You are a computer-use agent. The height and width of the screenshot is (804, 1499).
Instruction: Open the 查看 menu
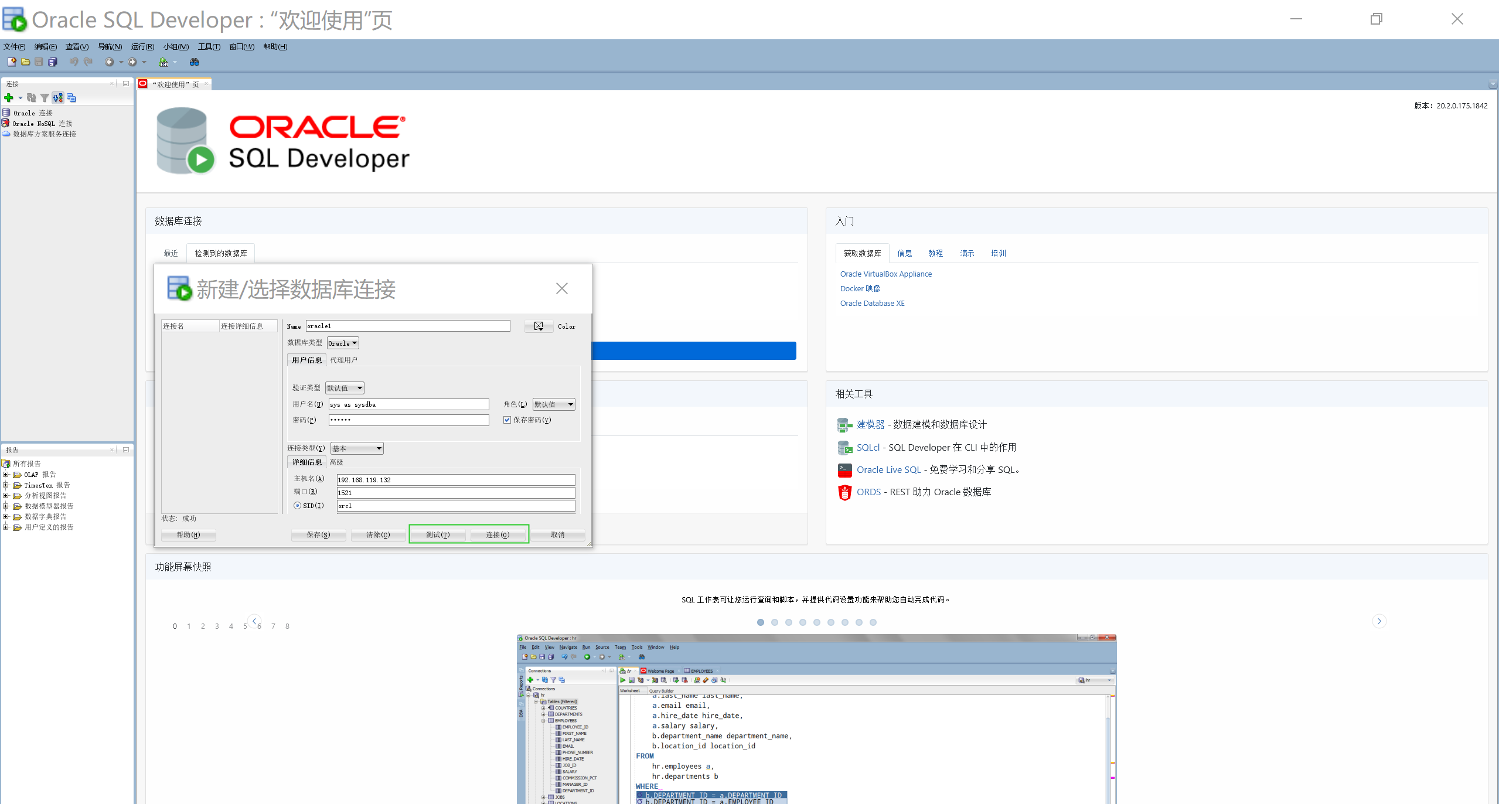[x=77, y=47]
